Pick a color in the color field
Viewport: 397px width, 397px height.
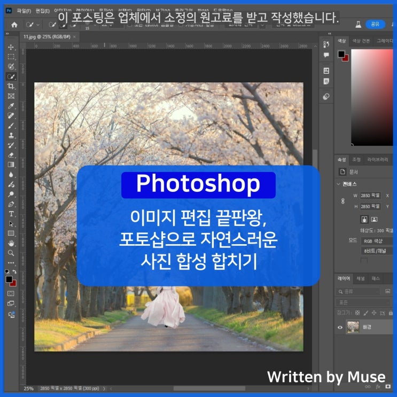[372, 97]
